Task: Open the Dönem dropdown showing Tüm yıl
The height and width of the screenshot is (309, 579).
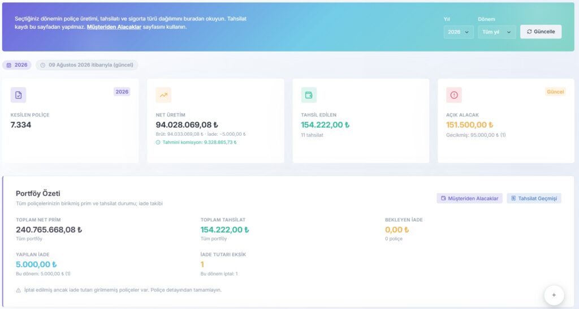Action: pyautogui.click(x=496, y=32)
